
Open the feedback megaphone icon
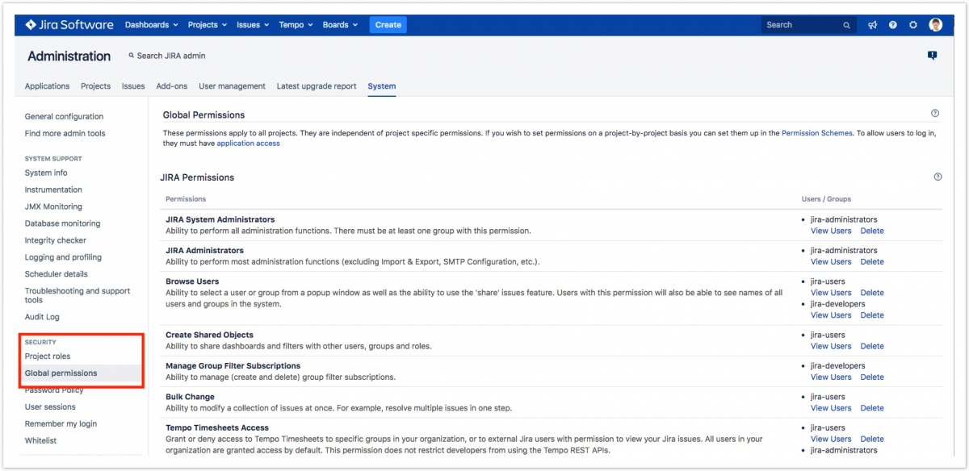point(873,25)
